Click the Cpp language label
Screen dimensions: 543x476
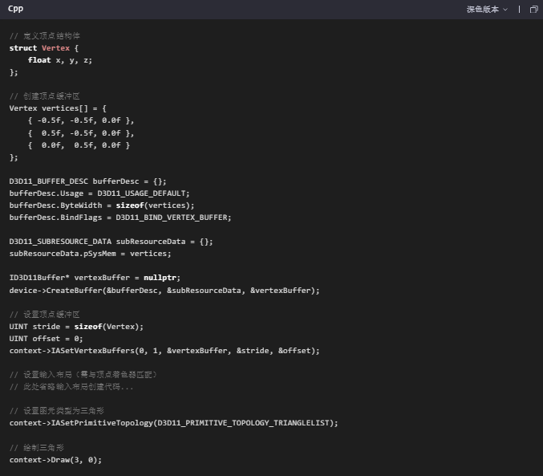click(x=15, y=9)
